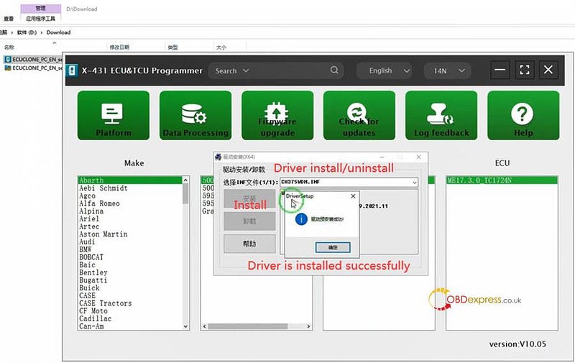Click the driver uninstall button

(x=249, y=221)
